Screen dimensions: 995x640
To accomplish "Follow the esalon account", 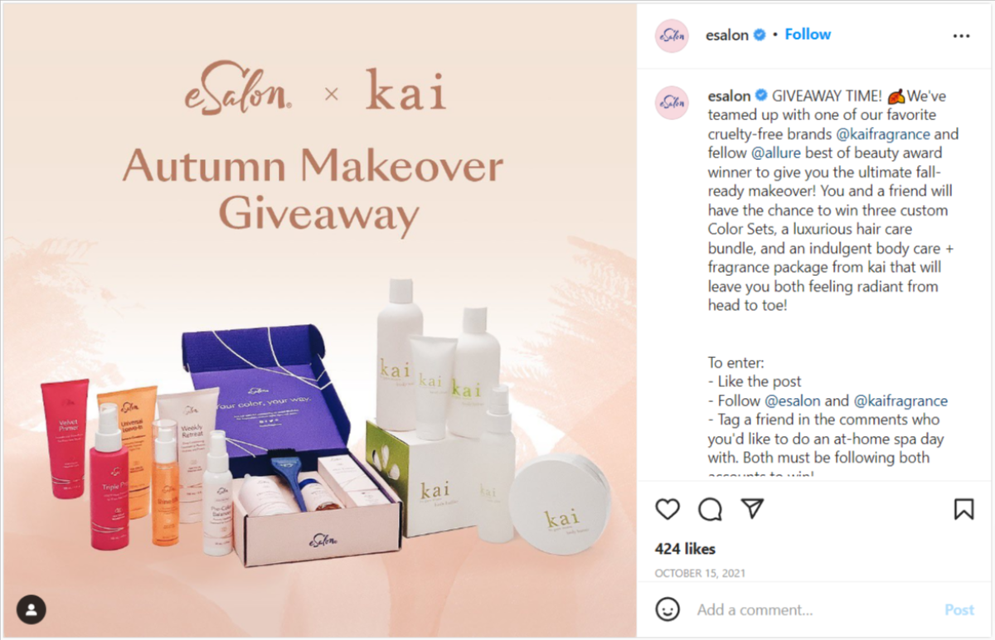I will coord(808,35).
